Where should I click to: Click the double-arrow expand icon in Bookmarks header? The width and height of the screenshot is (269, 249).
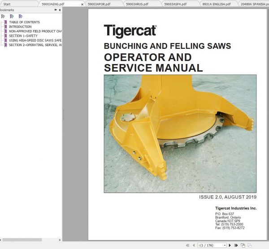pos(56,10)
